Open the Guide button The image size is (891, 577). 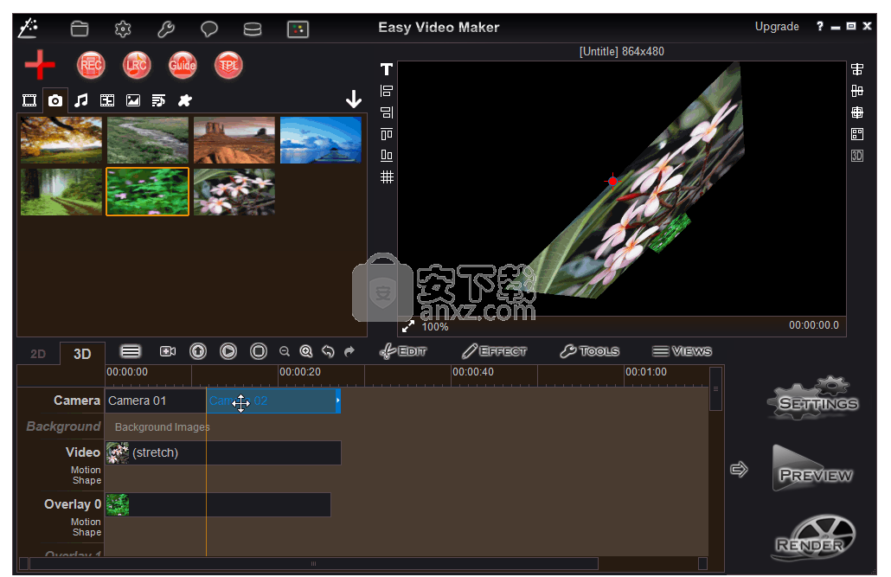click(x=183, y=66)
